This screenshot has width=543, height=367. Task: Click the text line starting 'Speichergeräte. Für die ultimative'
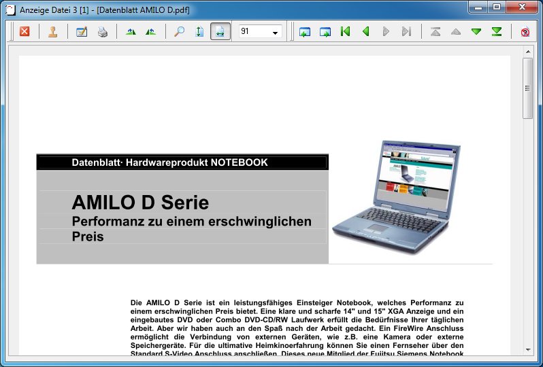pos(297,345)
